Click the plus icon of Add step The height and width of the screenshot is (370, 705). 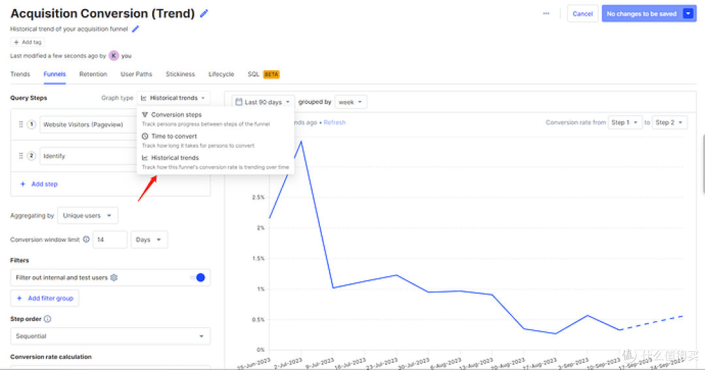[x=23, y=184]
